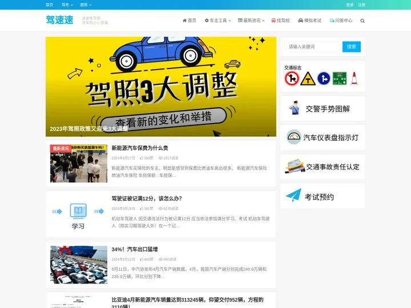411x308 pixels.
Task: Click the crowd photo thumbnail of 新能源 article
Action: pyautogui.click(x=79, y=164)
